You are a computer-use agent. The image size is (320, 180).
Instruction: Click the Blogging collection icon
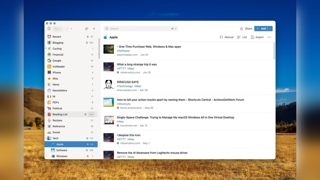coord(49,43)
